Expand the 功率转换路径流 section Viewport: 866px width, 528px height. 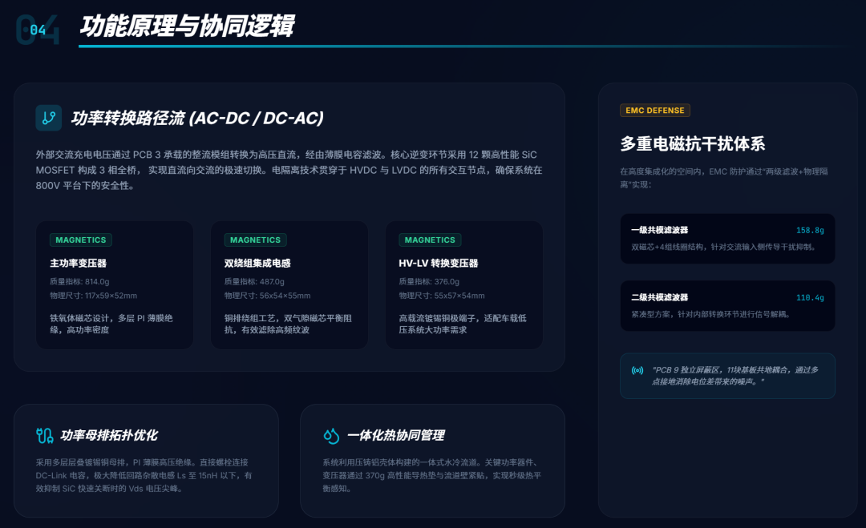click(196, 117)
